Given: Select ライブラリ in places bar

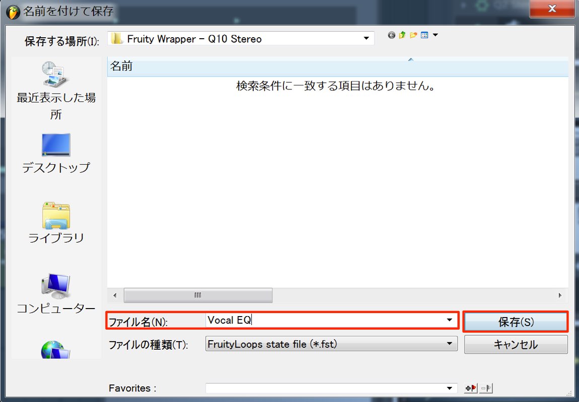Looking at the screenshot, I should point(56,223).
